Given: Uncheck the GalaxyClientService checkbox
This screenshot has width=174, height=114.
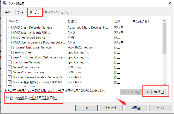Looking at the screenshot, I should 10,67.
